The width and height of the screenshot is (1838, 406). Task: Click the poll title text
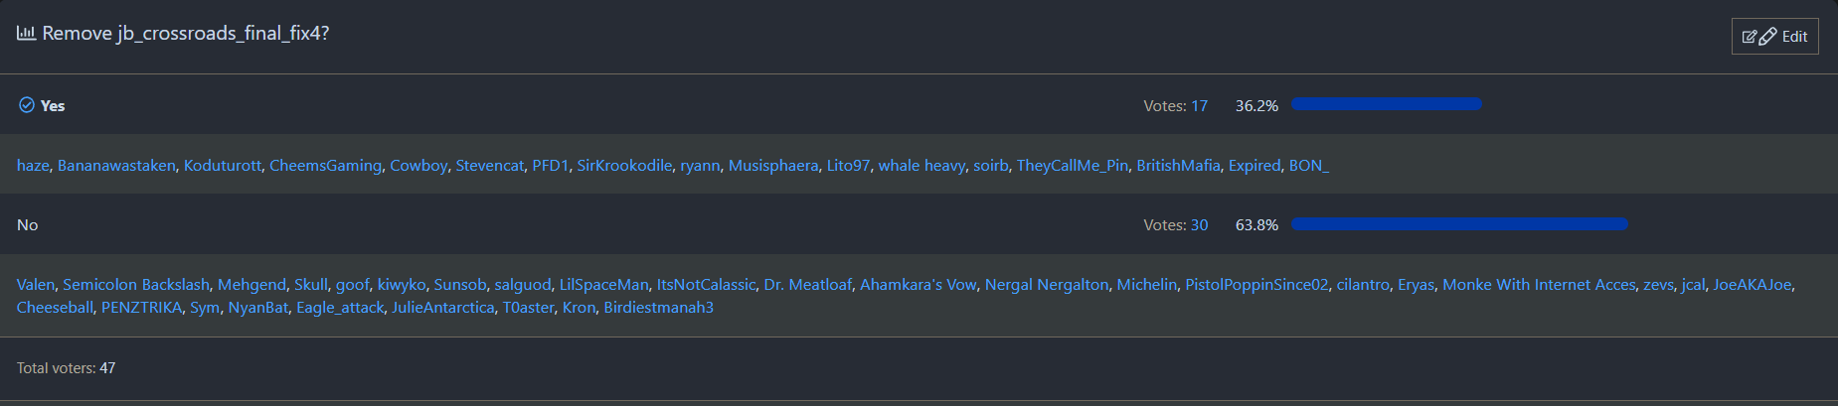tap(186, 33)
